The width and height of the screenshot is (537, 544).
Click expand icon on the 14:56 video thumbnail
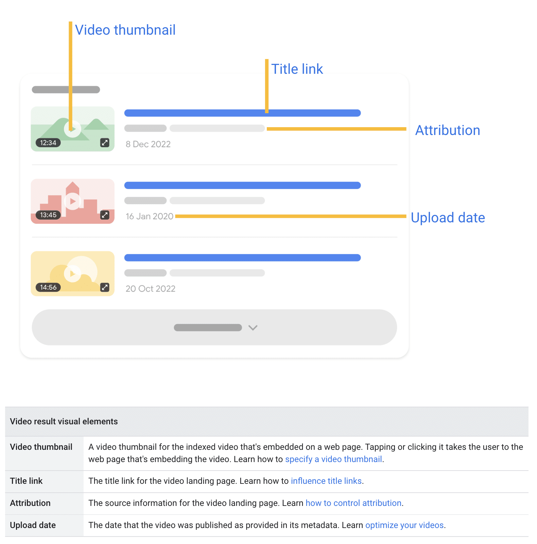[105, 287]
